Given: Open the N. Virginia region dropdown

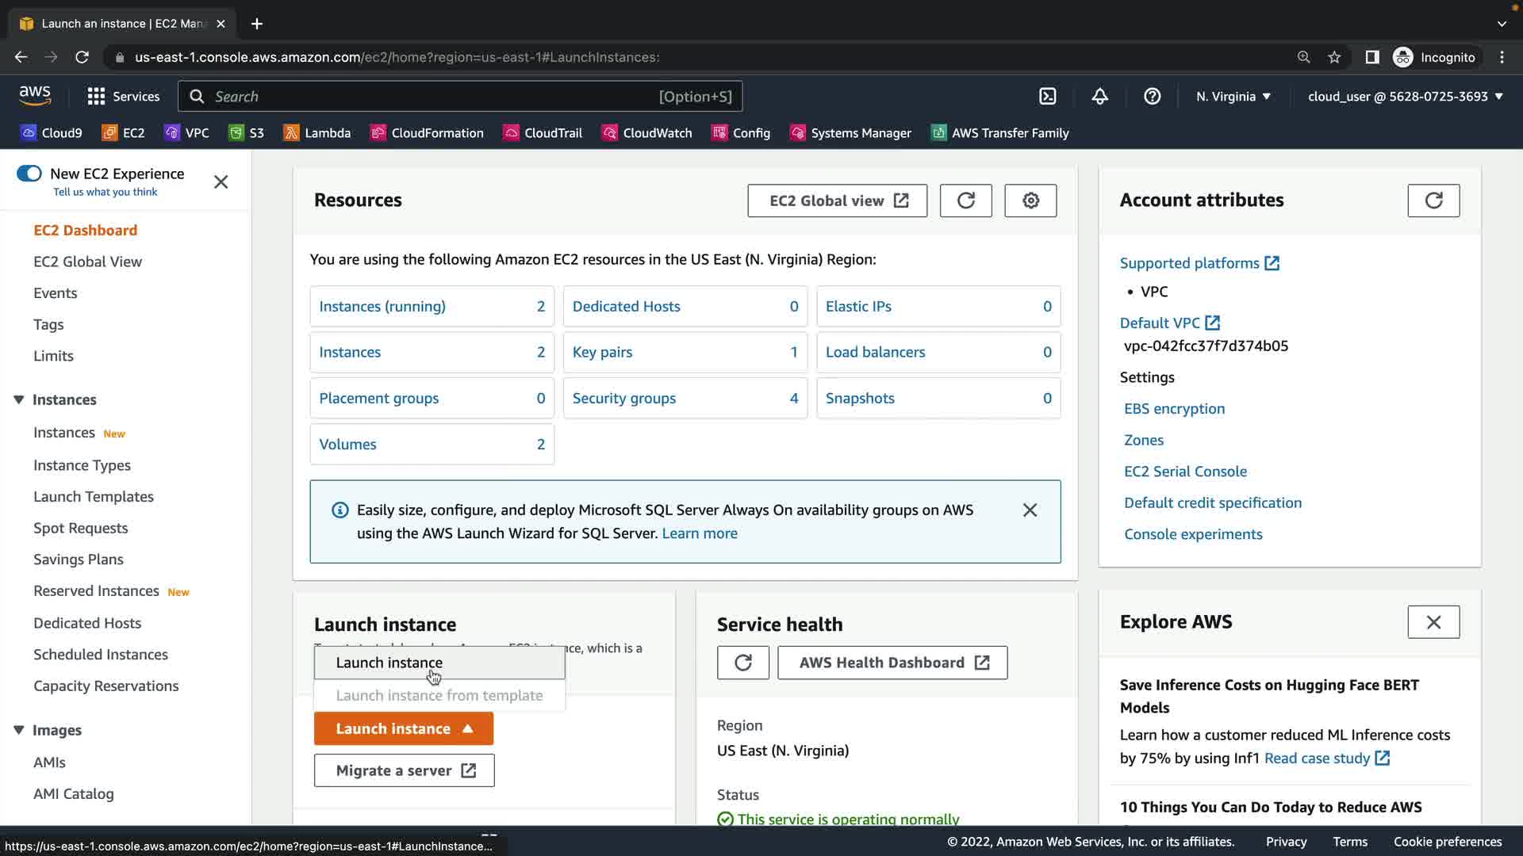Looking at the screenshot, I should (x=1233, y=97).
